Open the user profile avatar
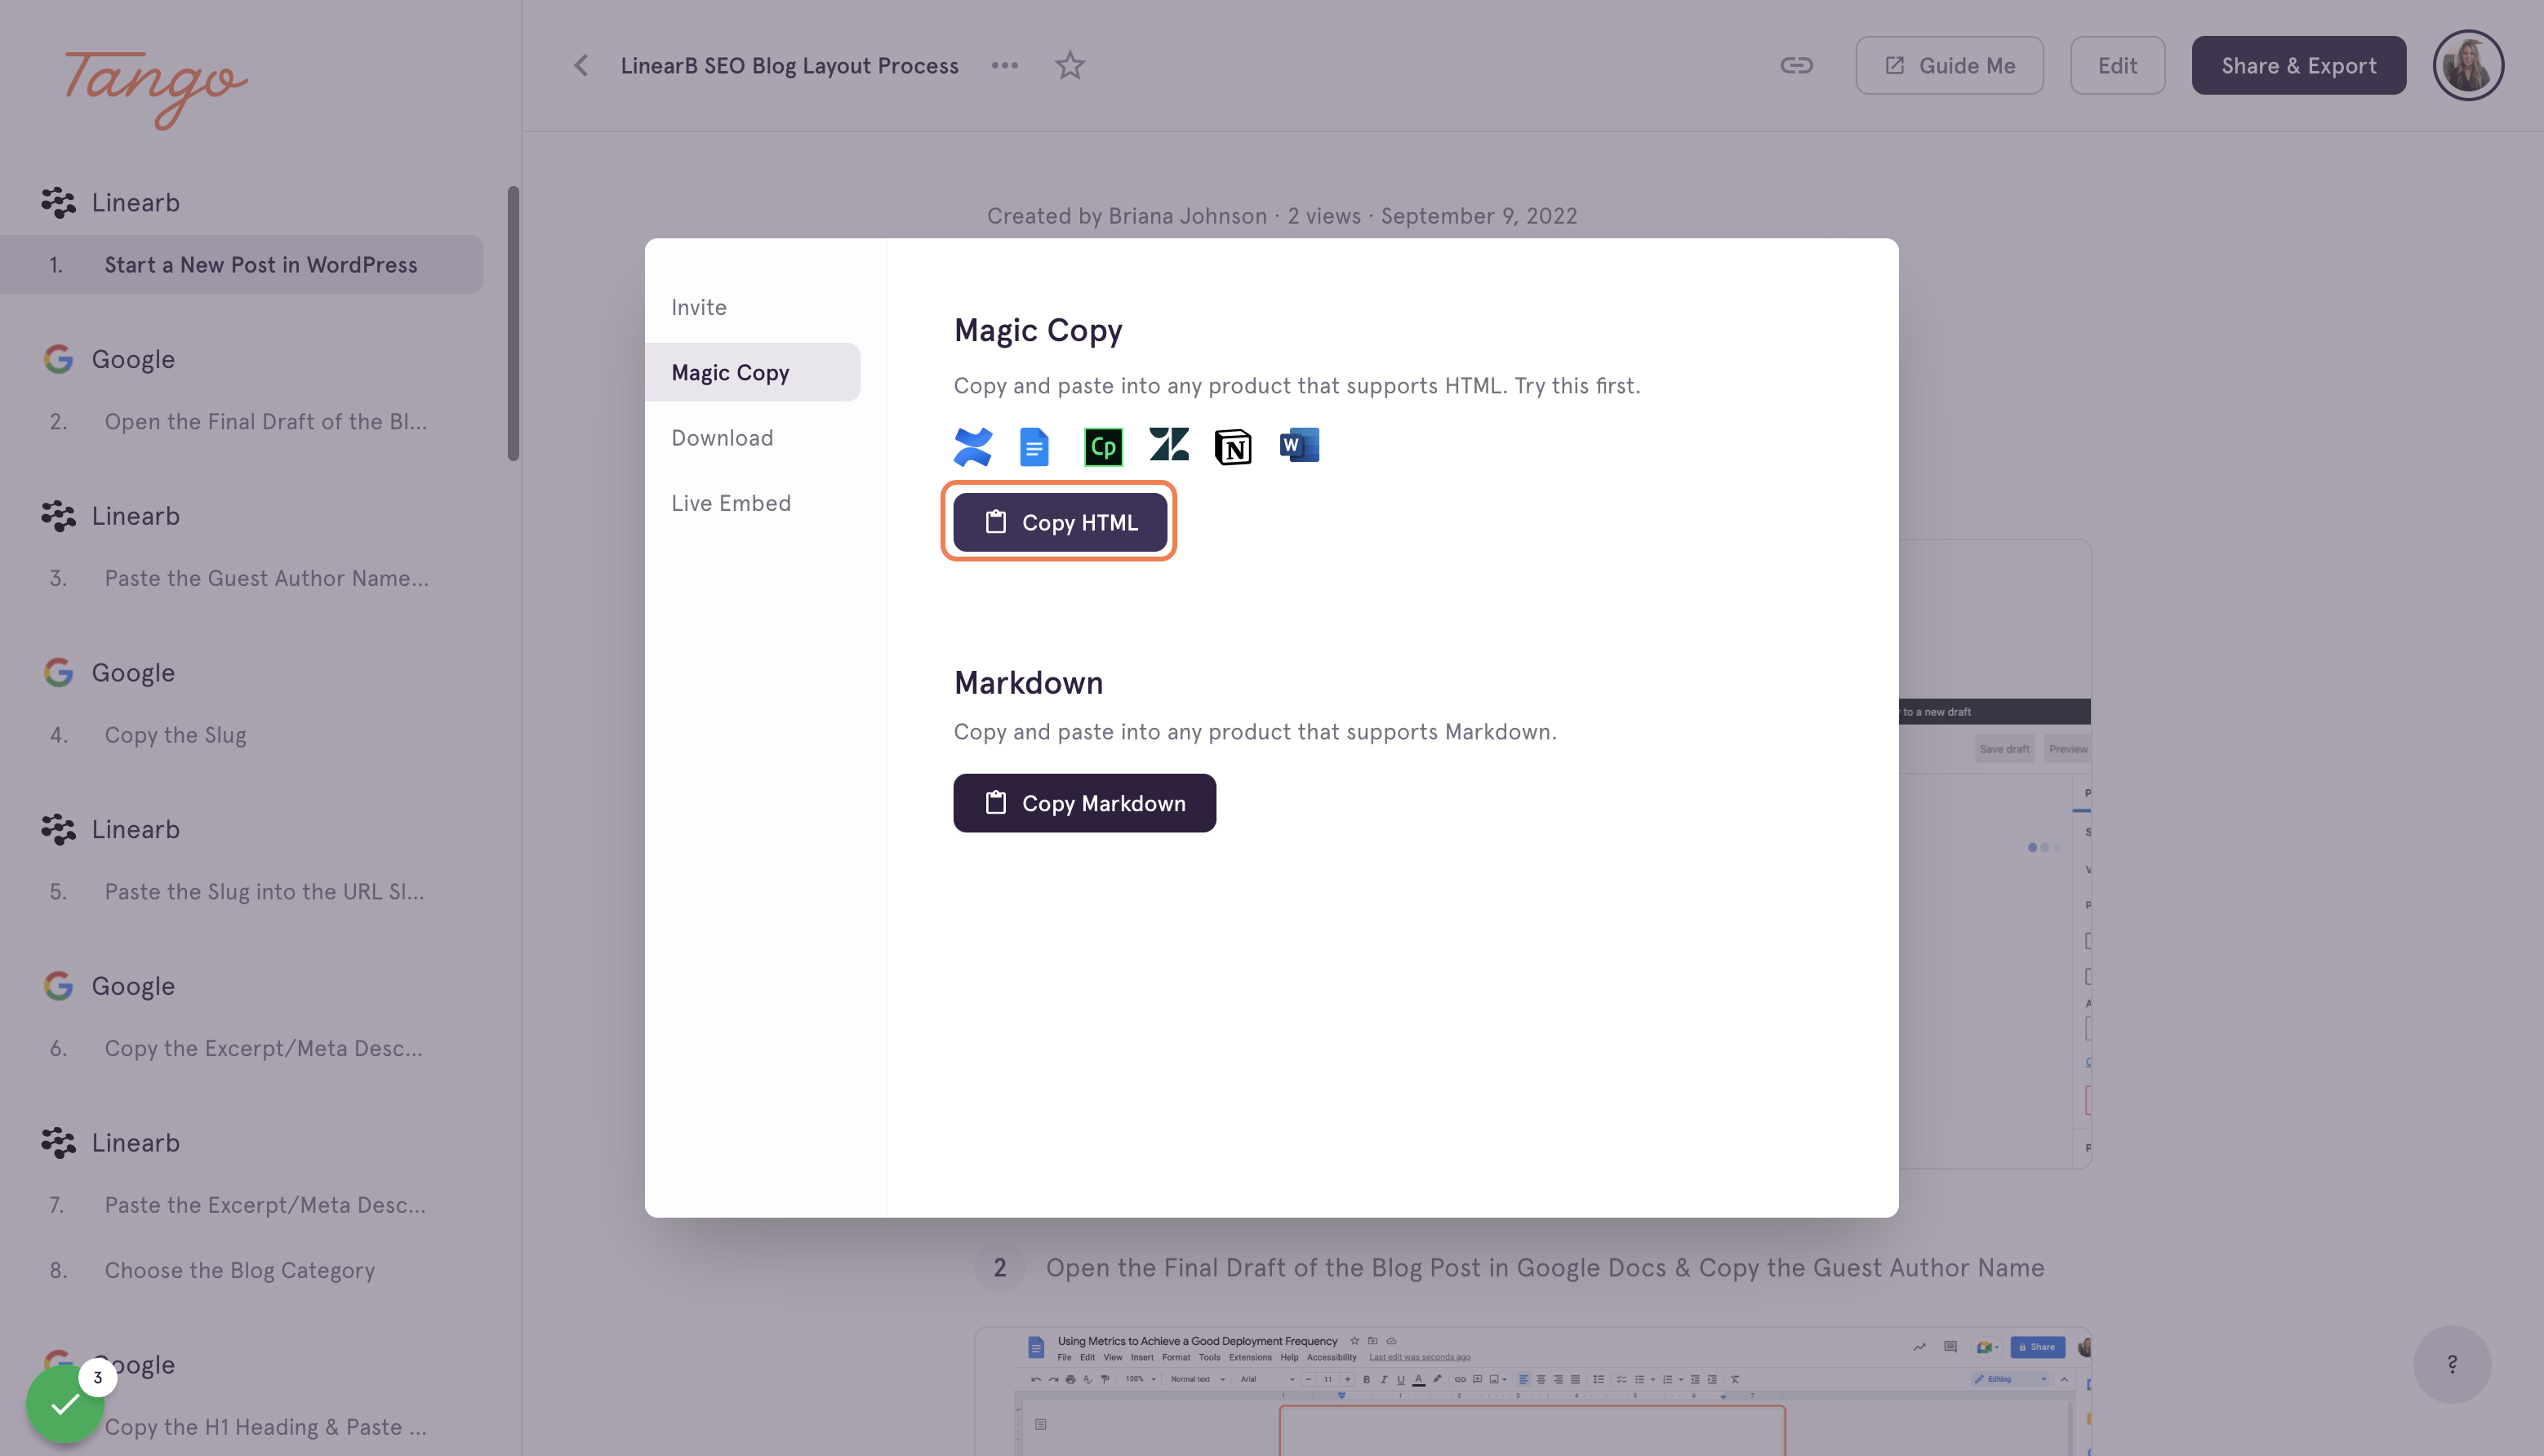 (2468, 66)
